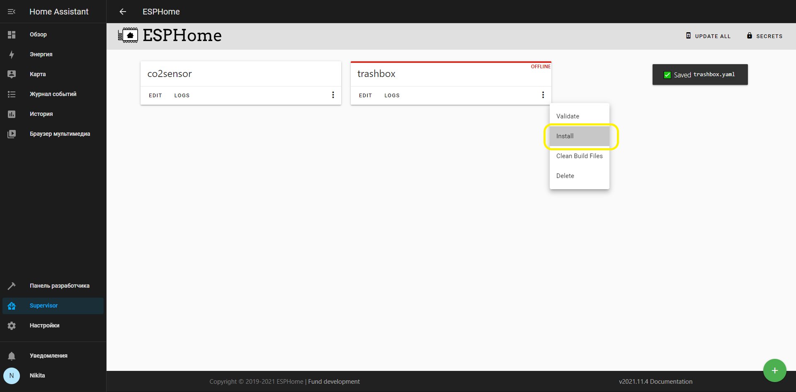Open the Карта map icon
The image size is (796, 392).
point(12,74)
